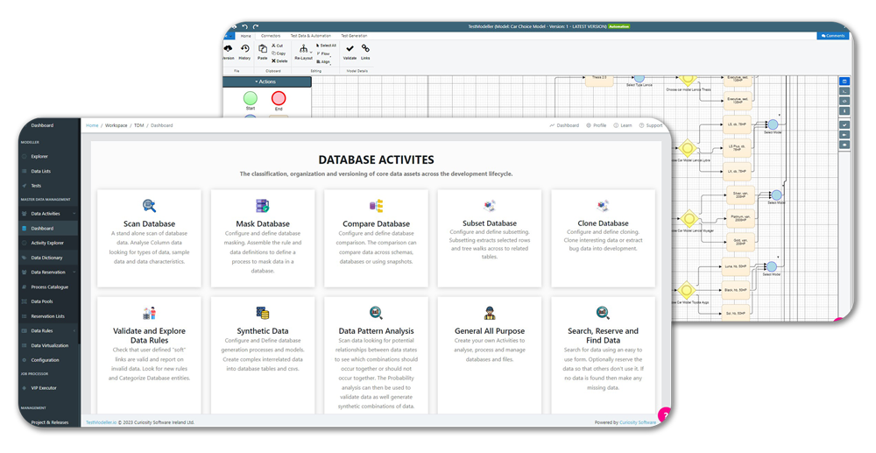
Task: Click the Home breadcrumb link
Action: tap(92, 126)
